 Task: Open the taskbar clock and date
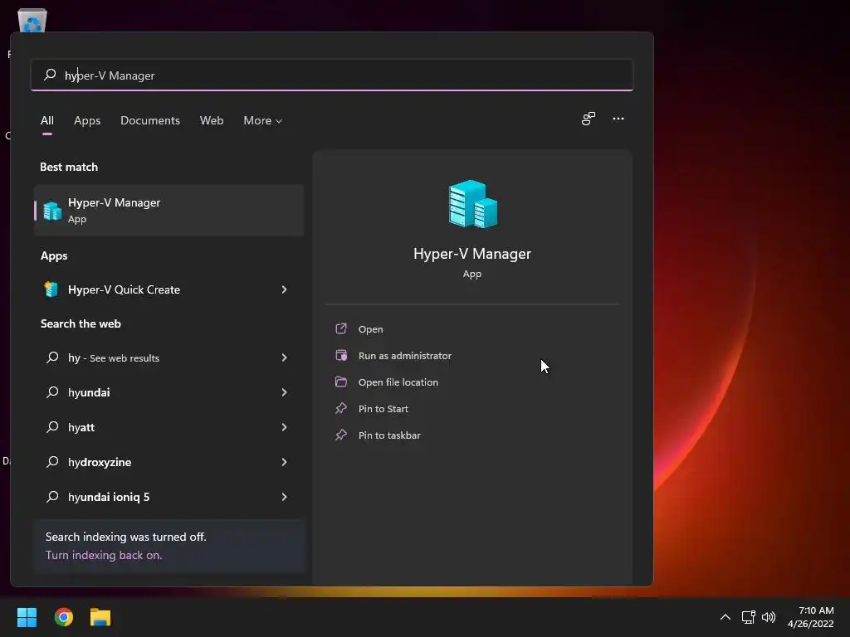(x=810, y=617)
